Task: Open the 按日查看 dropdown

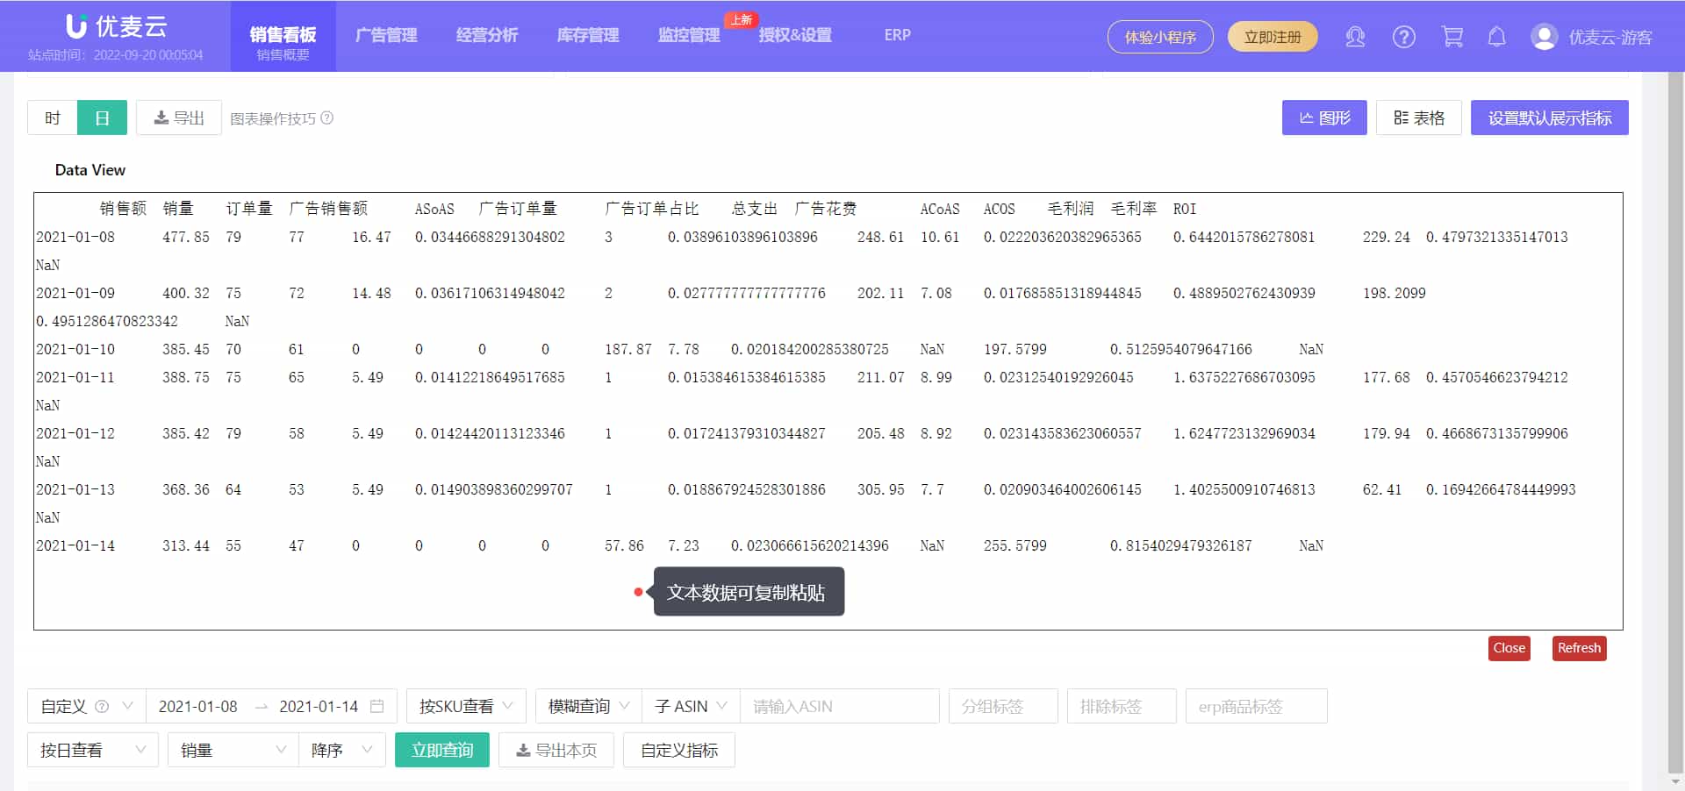Action: [x=92, y=750]
